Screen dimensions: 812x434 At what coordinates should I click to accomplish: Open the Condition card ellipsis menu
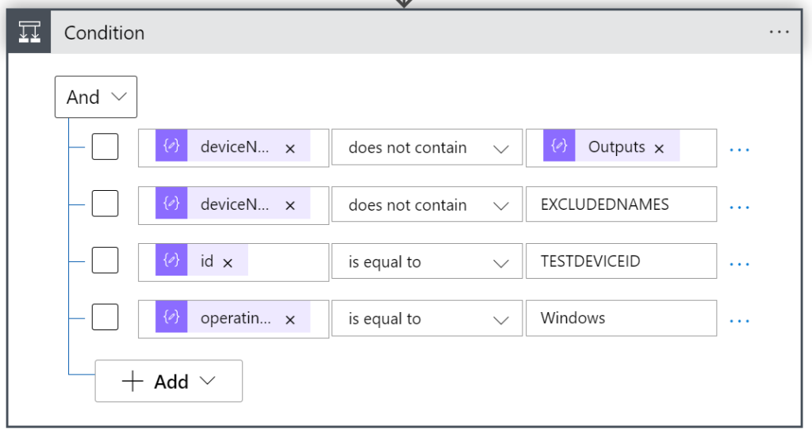[x=779, y=32]
